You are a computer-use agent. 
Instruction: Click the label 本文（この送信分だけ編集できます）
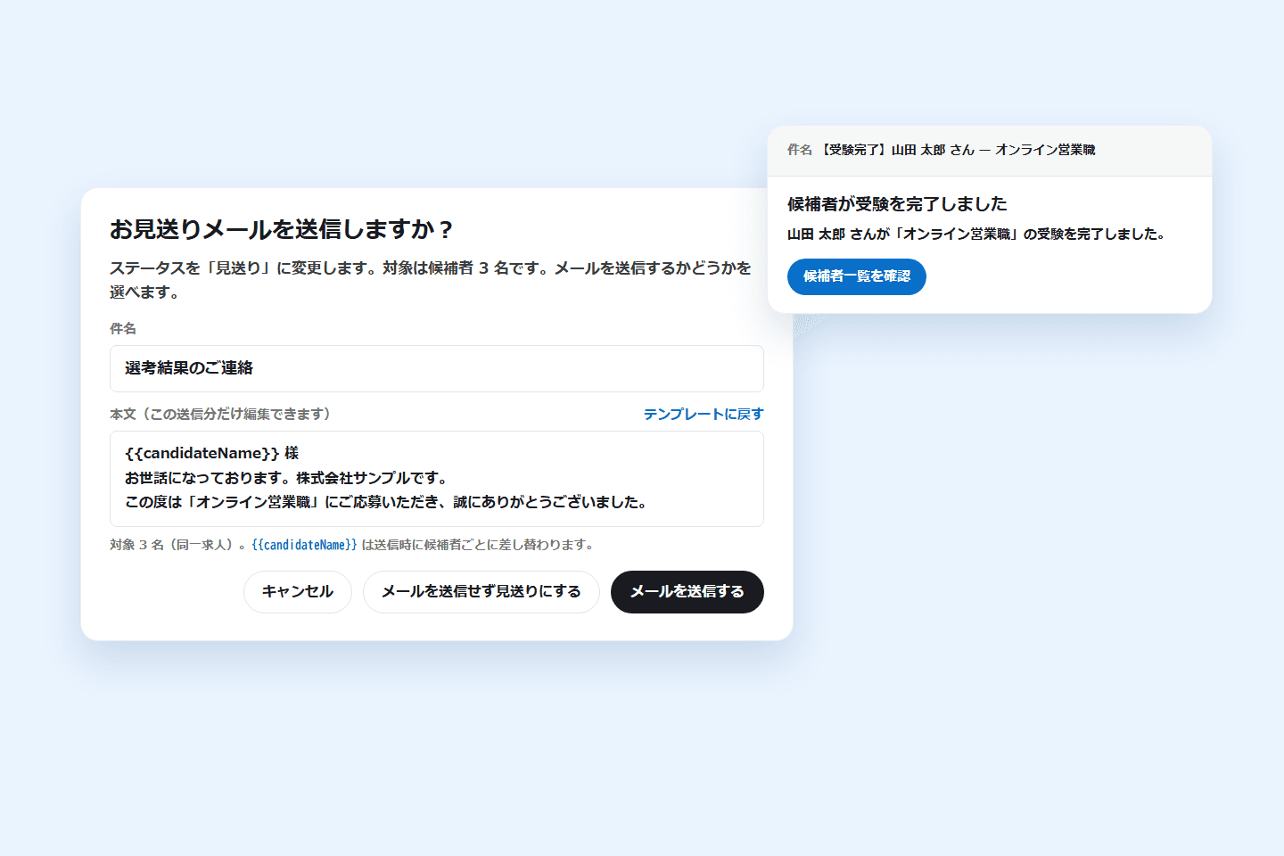tap(220, 415)
